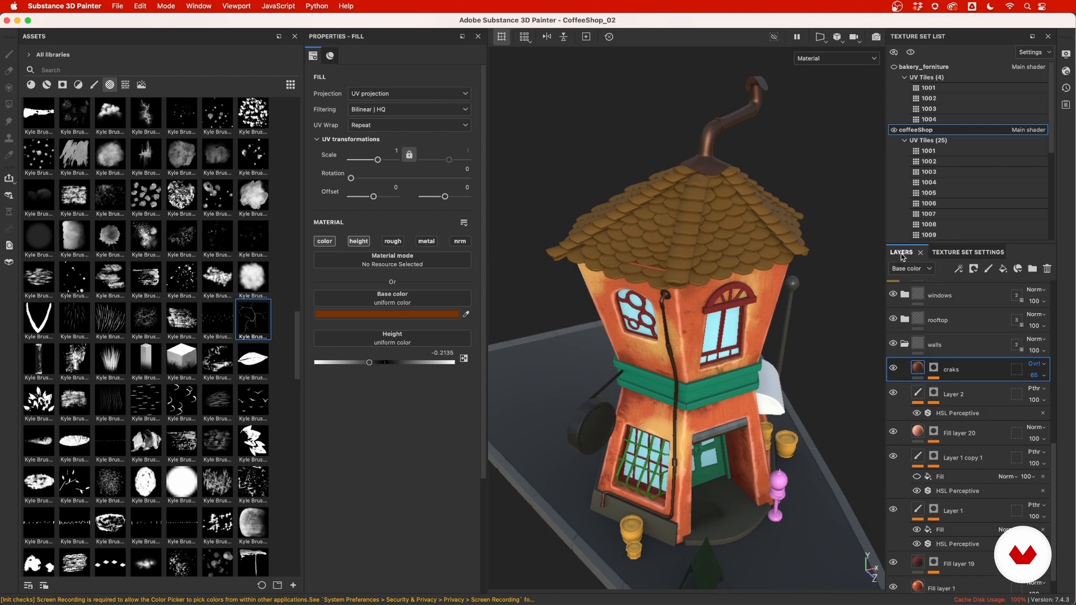The image size is (1076, 605).
Task: Hide the windows folder layer
Action: [x=893, y=294]
